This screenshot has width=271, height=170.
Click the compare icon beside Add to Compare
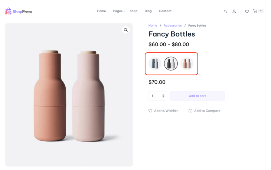(190, 111)
